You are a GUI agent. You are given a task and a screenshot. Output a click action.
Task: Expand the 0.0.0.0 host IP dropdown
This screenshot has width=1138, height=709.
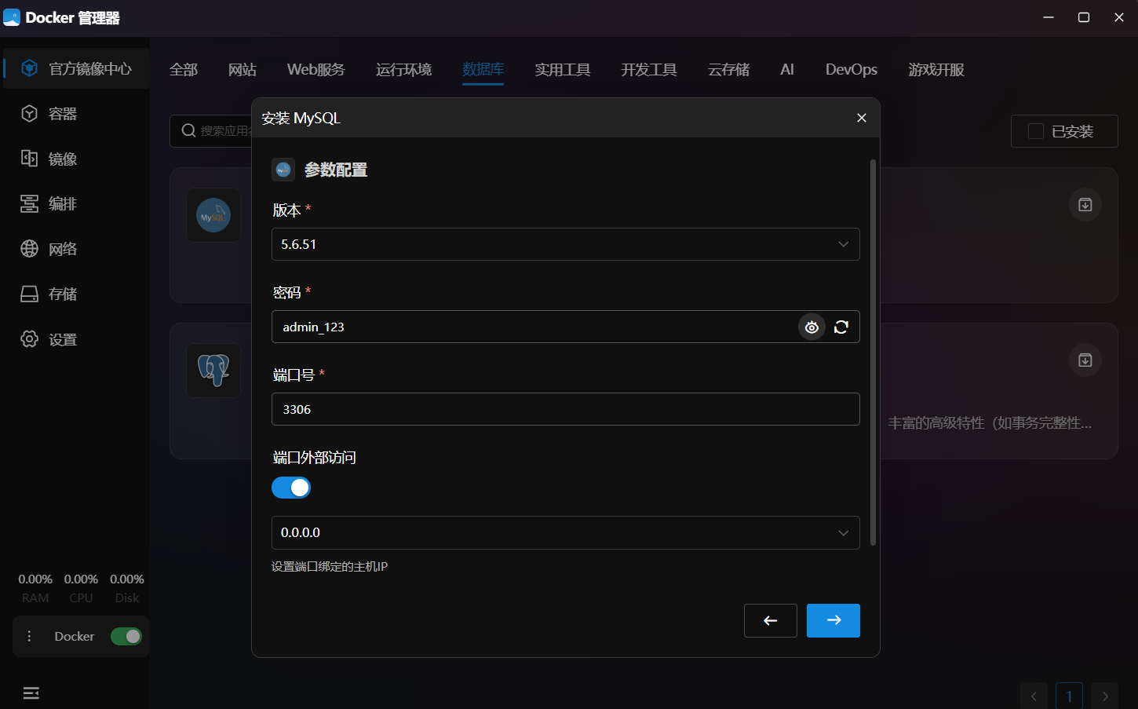[x=566, y=532]
